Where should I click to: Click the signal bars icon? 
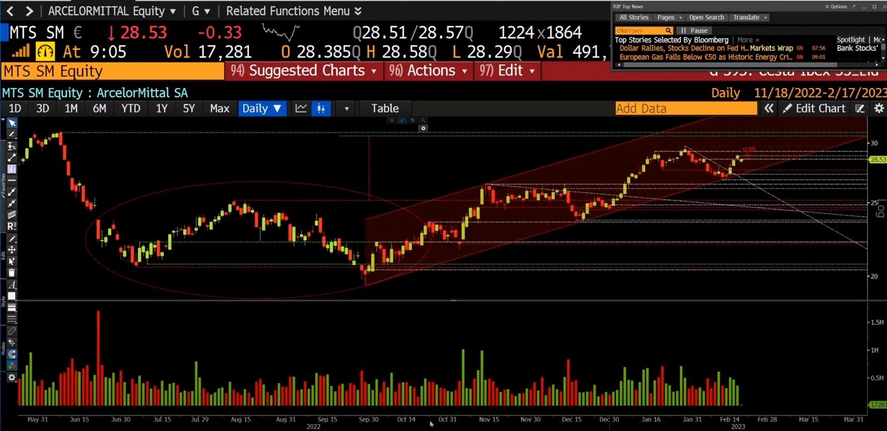click(20, 51)
